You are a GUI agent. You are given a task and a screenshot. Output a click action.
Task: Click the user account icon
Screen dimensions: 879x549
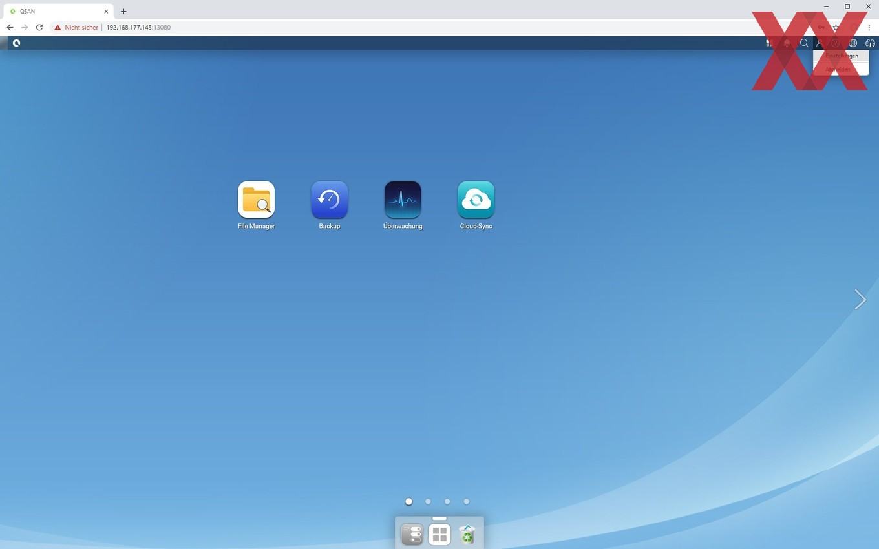[x=820, y=43]
